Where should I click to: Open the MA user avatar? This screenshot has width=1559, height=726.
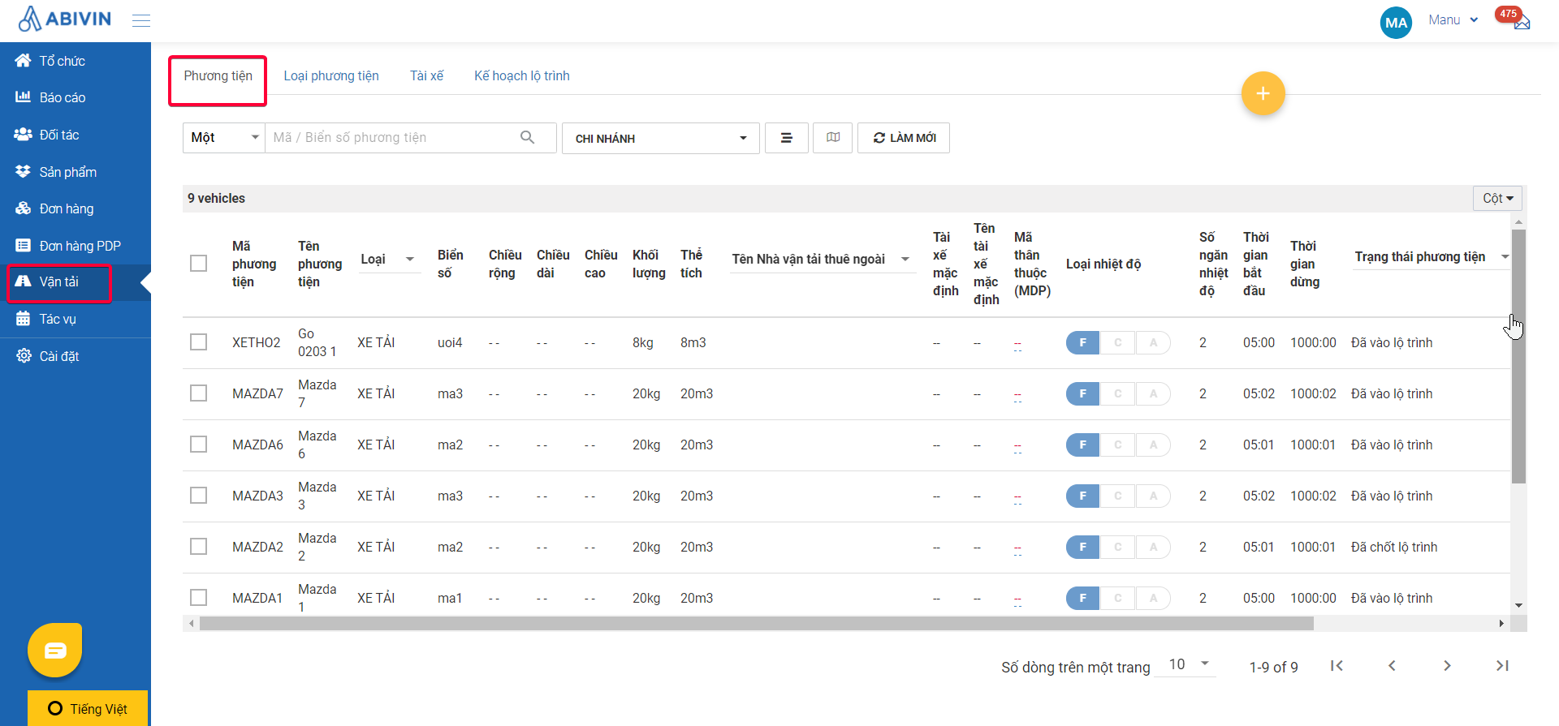[1396, 23]
